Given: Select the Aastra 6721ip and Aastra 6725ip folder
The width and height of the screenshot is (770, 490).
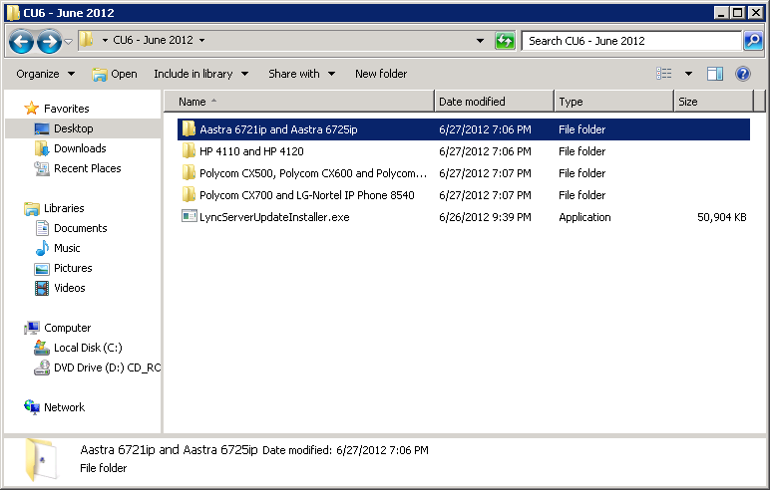Looking at the screenshot, I should 463,129.
